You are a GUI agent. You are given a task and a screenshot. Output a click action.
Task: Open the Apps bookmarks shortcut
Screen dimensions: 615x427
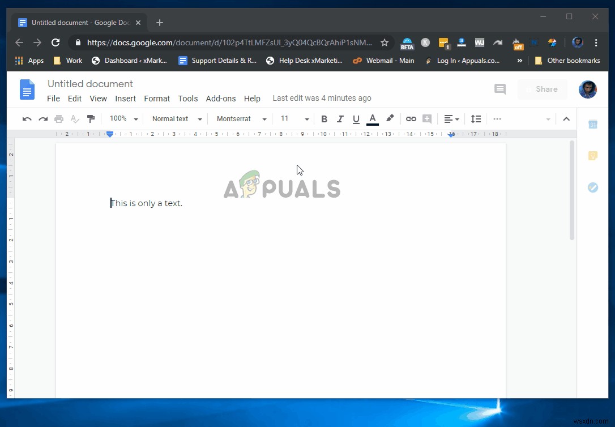29,61
